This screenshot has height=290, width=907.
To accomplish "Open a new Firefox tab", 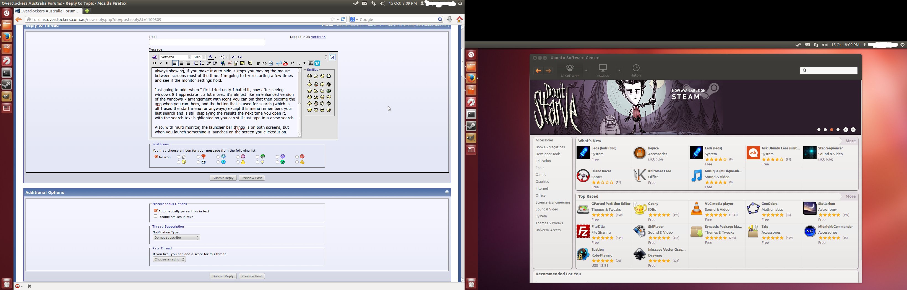I will (x=87, y=11).
